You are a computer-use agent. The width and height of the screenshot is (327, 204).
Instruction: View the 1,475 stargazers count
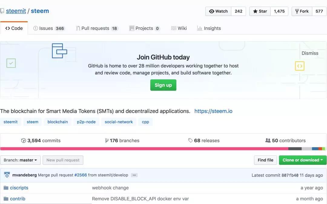click(x=279, y=11)
